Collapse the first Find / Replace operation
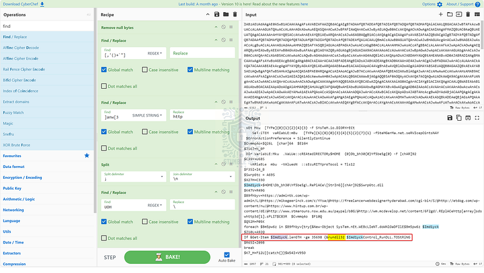Image resolution: width=484 pixels, height=273 pixels. tap(216, 40)
